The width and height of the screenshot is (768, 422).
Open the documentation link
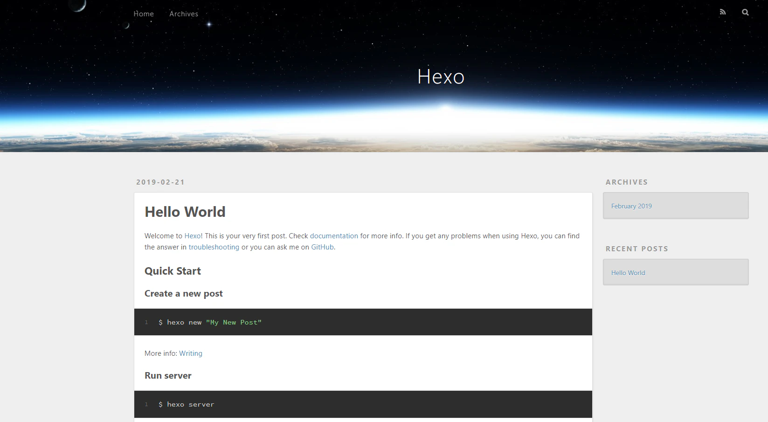coord(334,236)
